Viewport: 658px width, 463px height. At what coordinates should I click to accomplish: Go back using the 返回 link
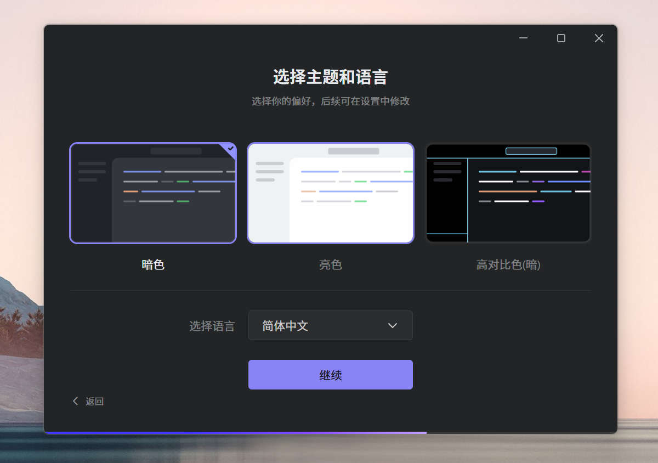pos(94,402)
